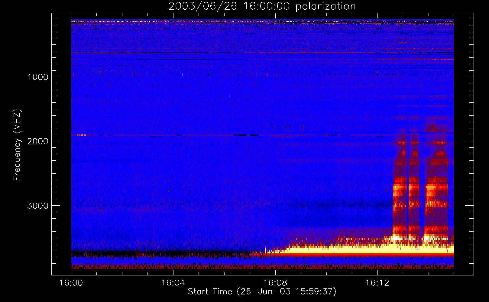Click the 16:04 time tick label
The width and height of the screenshot is (489, 302).
click(173, 283)
